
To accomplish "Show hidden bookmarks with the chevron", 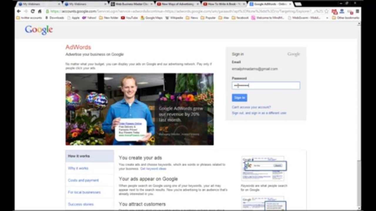I will [327, 18].
